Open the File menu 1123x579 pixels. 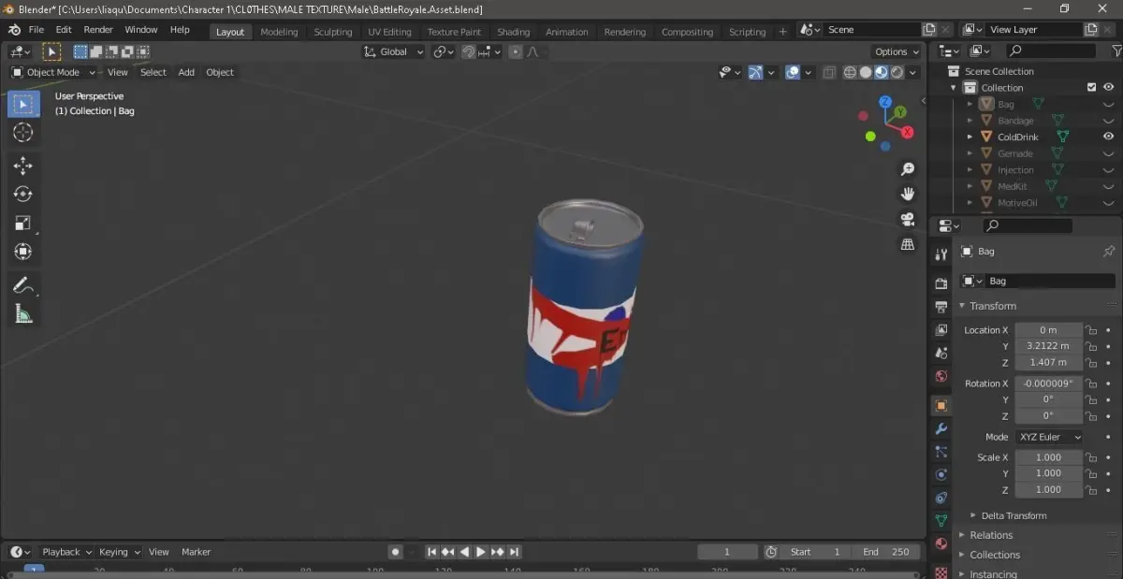pyautogui.click(x=36, y=30)
